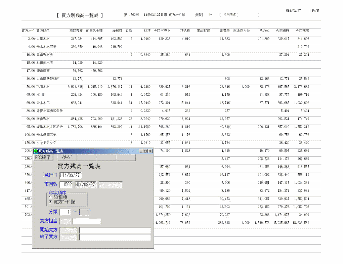The image size is (343, 264).
Task: Click the 今回市計 column header
Action: (283, 31)
